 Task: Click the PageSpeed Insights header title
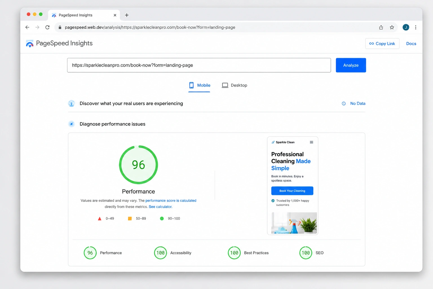(x=64, y=43)
